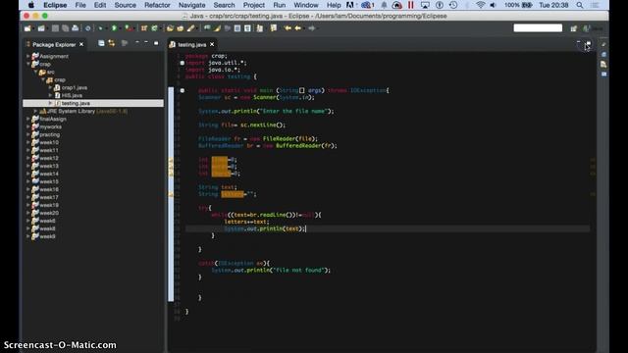The image size is (628, 353).
Task: Switch to the testing.java editor tab
Action: click(192, 45)
